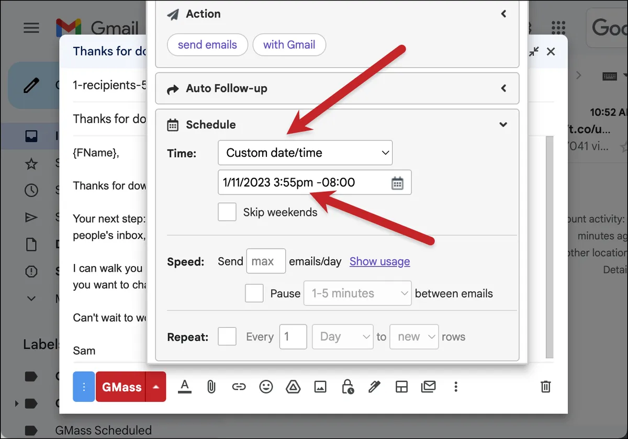Enable the Repeat checkbox
628x439 pixels.
pos(227,337)
